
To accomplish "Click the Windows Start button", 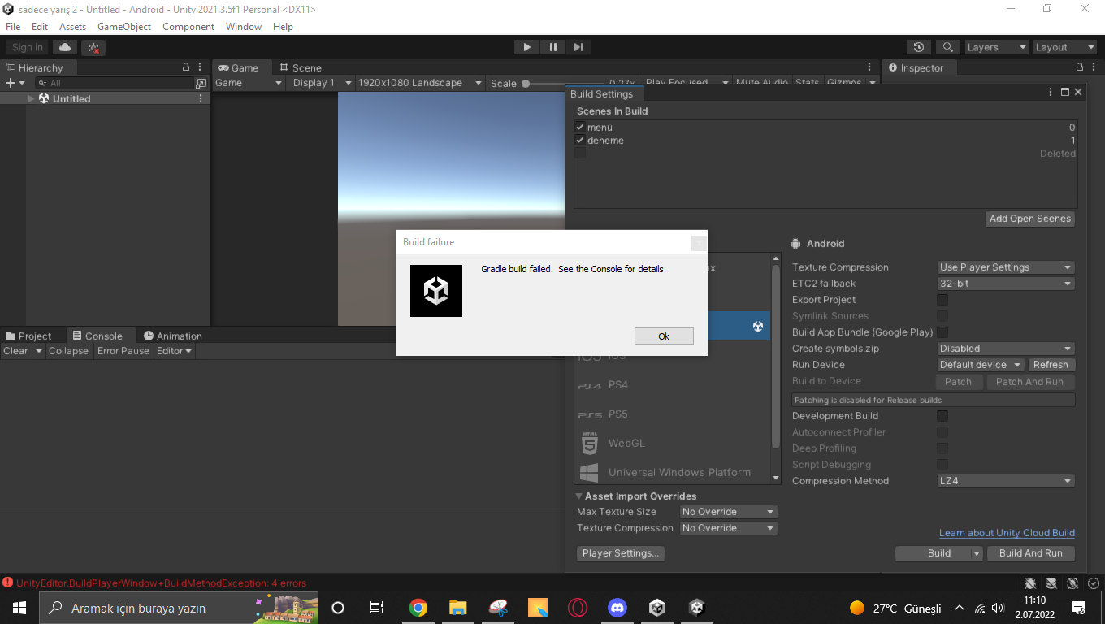I will (x=19, y=608).
